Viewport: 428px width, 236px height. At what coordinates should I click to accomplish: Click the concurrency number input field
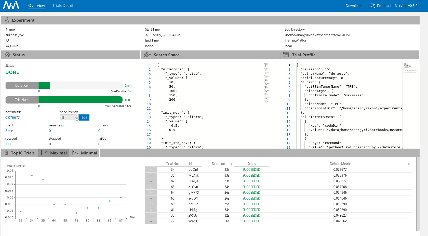[x=68, y=117]
